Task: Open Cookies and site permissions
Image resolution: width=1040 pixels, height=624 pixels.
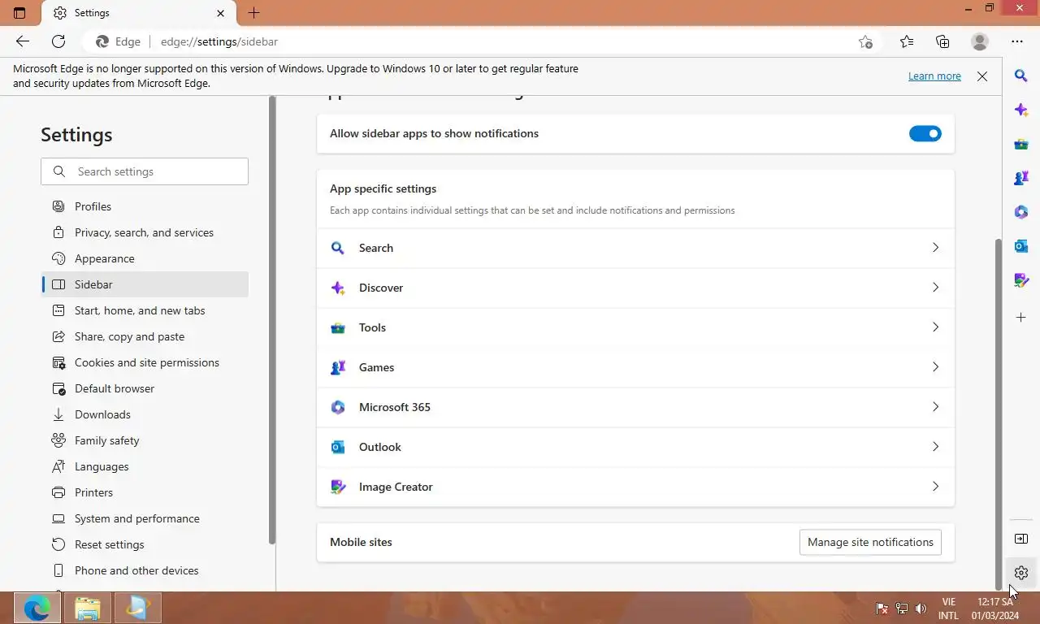Action: (145, 362)
